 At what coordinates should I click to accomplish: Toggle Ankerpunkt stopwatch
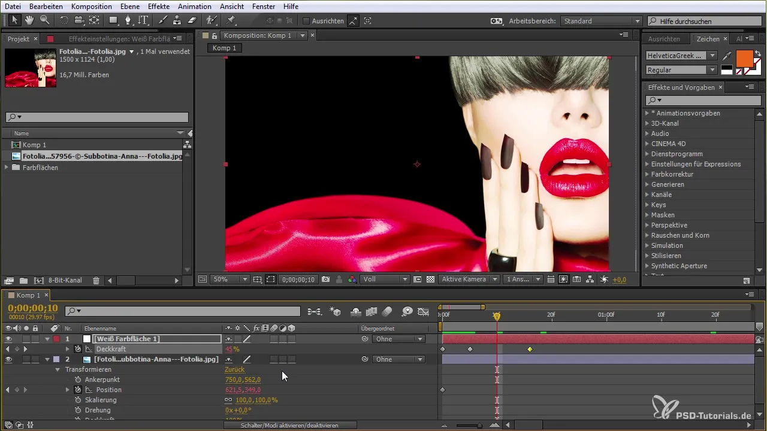(78, 380)
